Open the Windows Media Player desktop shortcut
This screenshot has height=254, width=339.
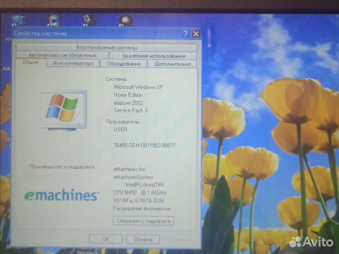click(x=54, y=21)
